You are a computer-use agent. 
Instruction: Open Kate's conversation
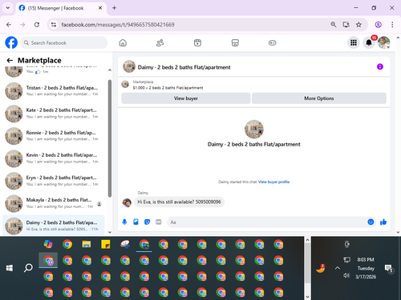click(54, 114)
